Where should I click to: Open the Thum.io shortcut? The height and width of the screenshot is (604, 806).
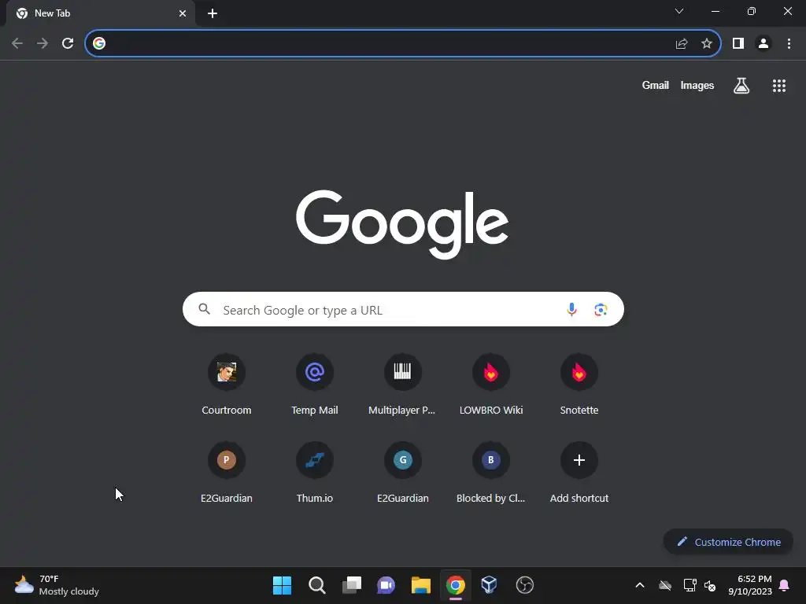315,472
